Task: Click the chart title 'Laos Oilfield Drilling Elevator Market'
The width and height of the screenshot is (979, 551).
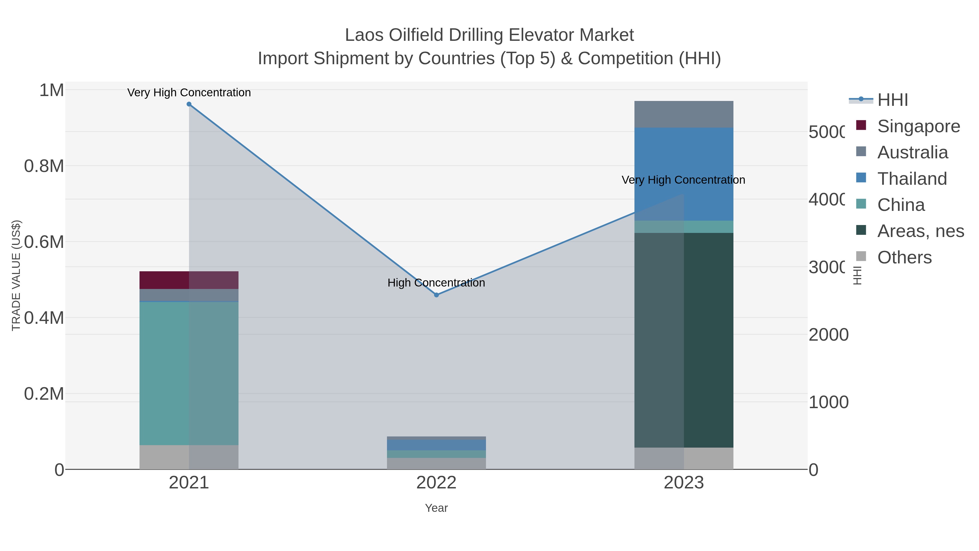Action: tap(489, 35)
